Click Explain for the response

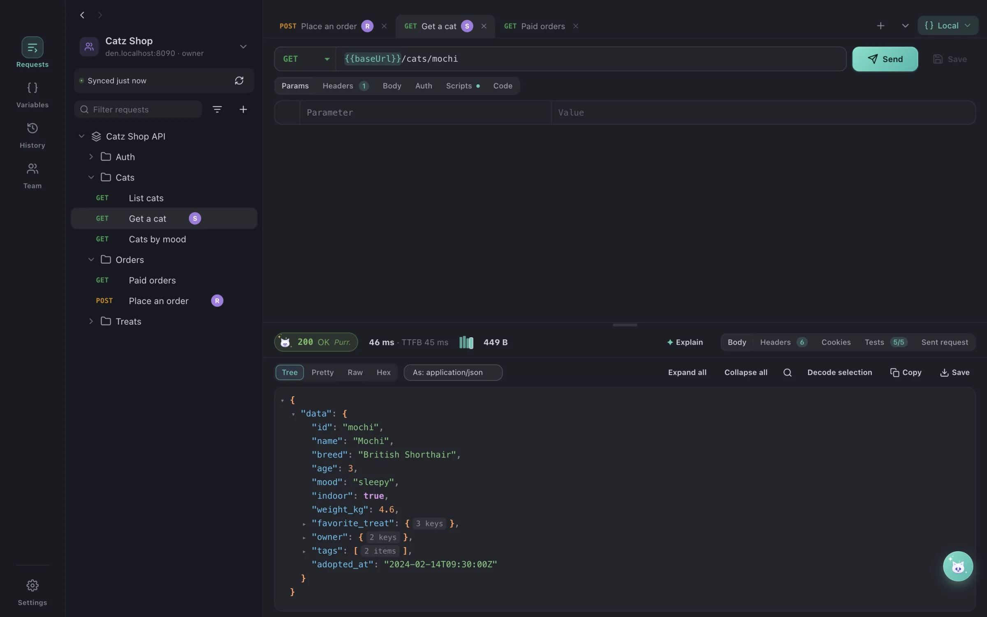pyautogui.click(x=685, y=342)
